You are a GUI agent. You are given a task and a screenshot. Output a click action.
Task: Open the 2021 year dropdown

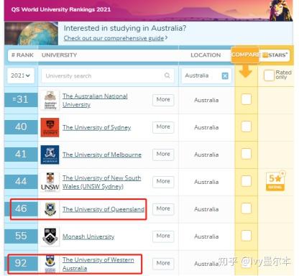[21, 75]
